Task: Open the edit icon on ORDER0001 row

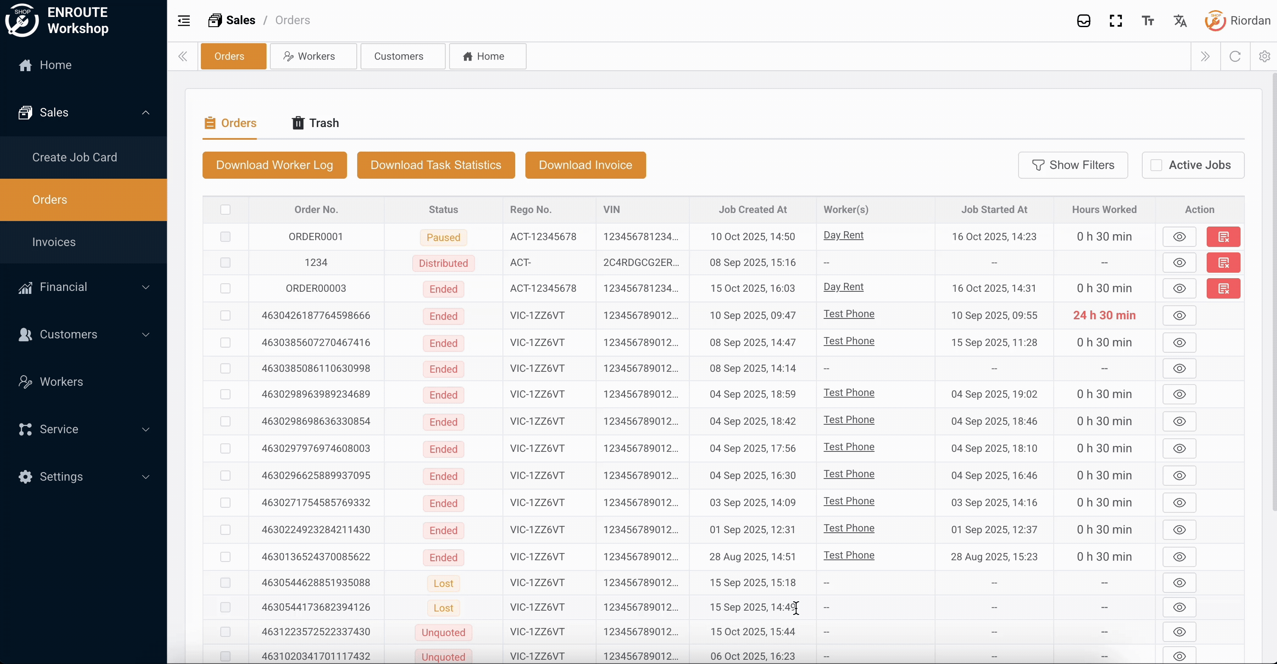Action: [x=1224, y=237]
